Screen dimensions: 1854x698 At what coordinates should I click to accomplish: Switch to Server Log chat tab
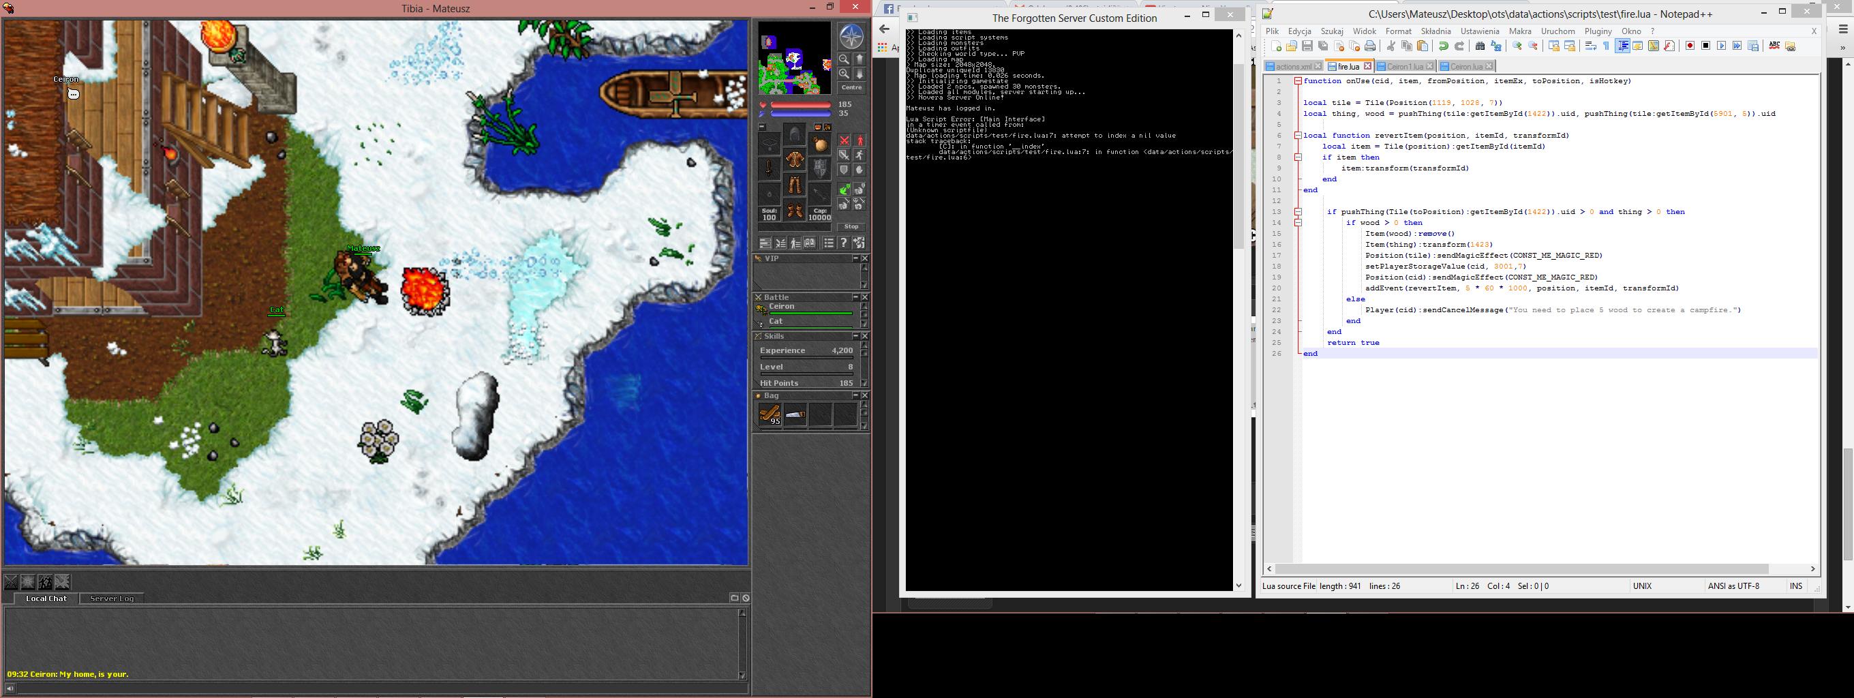[x=112, y=598]
